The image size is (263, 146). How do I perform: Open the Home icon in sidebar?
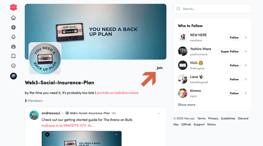tap(13, 18)
